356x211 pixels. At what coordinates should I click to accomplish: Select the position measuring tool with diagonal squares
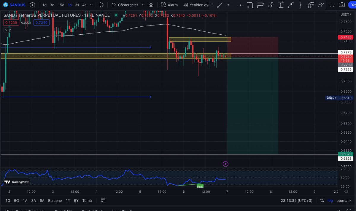pyautogui.click(x=271, y=5)
